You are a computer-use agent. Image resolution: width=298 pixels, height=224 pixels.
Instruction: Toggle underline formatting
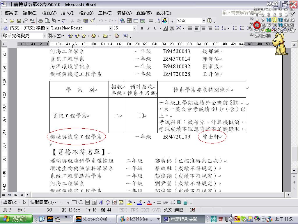[155, 28]
